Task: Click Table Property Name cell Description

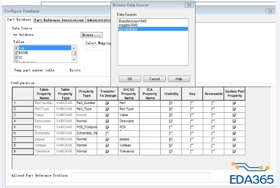Action: pos(44,122)
